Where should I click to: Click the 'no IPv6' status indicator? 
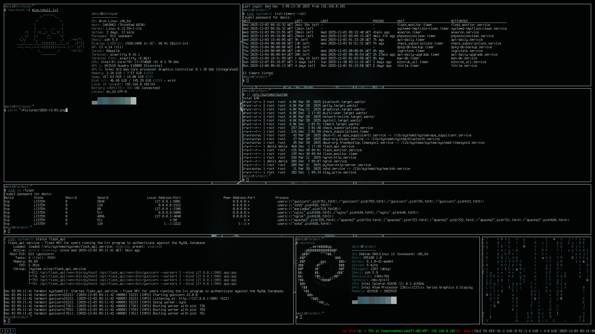pyautogui.click(x=349, y=331)
